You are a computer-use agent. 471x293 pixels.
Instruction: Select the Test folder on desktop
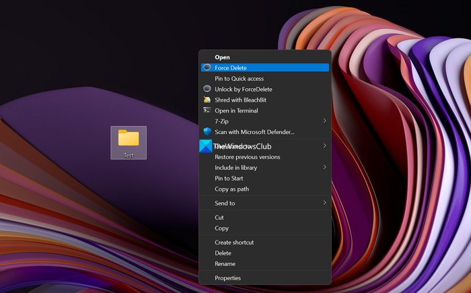tap(129, 143)
